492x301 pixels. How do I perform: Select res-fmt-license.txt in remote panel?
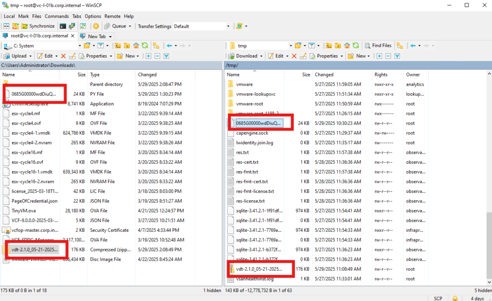255,191
